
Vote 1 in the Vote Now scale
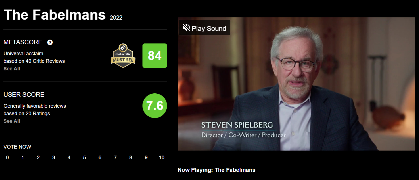click(x=23, y=158)
